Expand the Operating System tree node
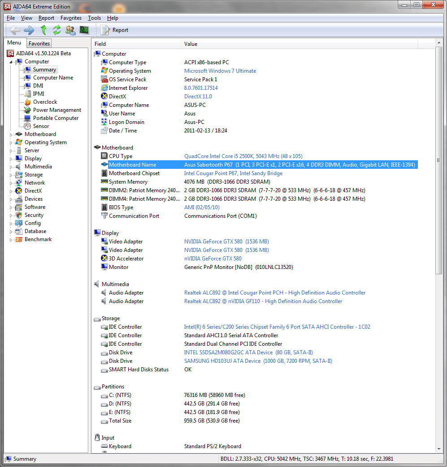 pos(11,143)
